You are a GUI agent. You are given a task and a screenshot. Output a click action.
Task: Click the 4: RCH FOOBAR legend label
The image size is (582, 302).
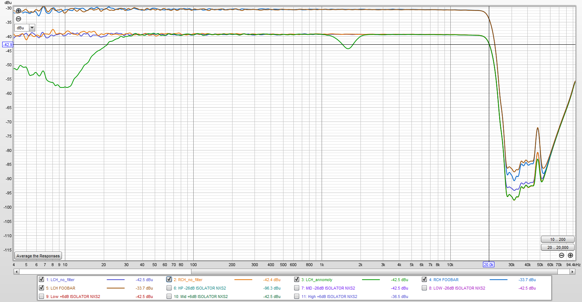[x=444, y=280]
